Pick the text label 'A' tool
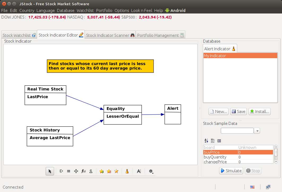 pos(139,171)
